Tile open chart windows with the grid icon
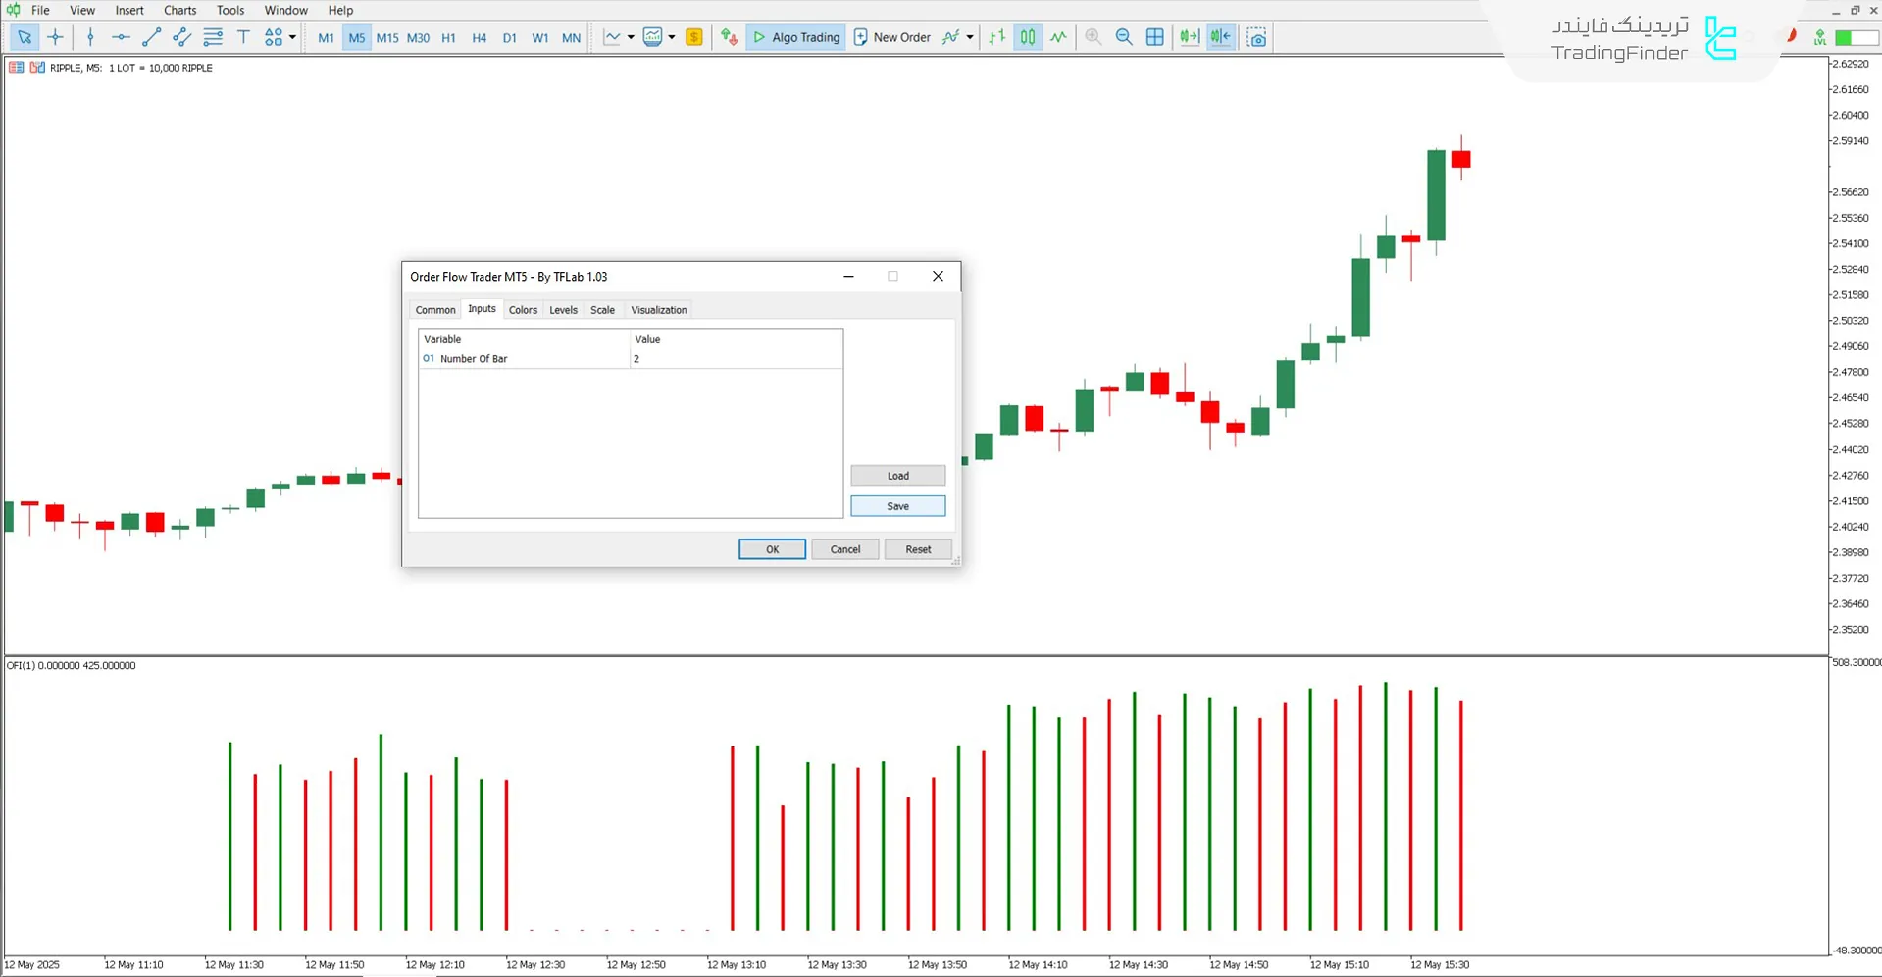The height and width of the screenshot is (977, 1882). pos(1155,37)
